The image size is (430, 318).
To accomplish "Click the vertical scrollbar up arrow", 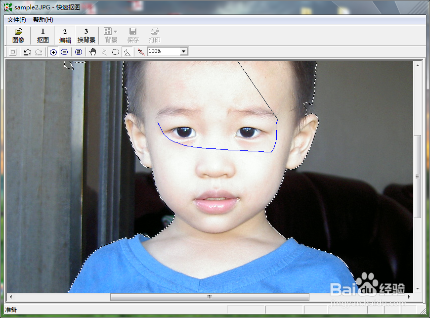I will [x=417, y=65].
